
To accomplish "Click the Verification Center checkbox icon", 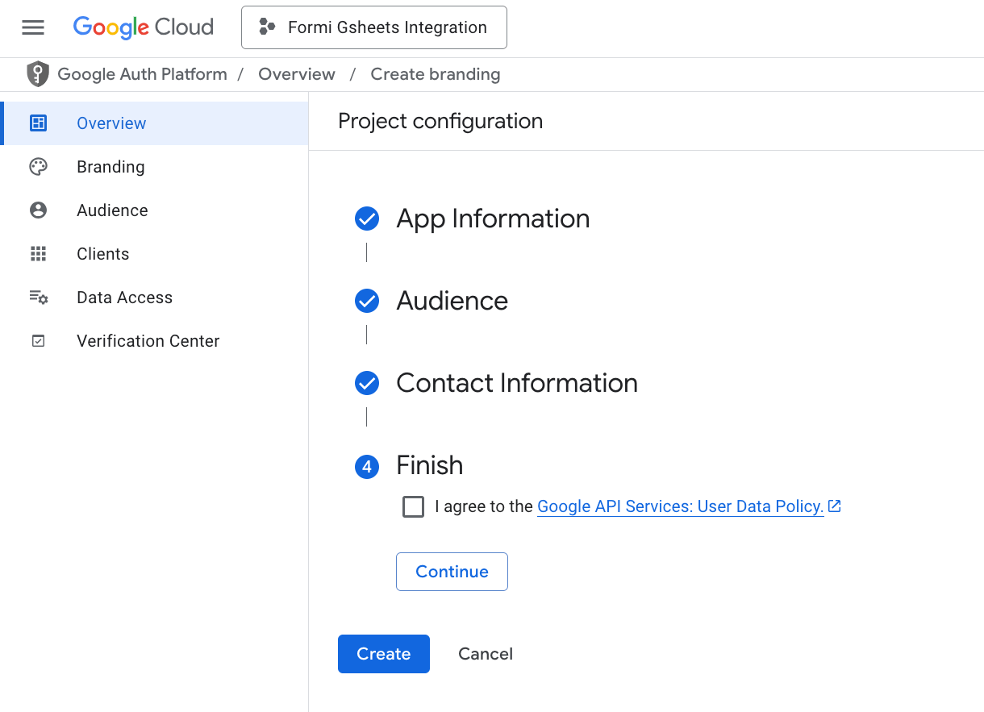I will pos(38,341).
